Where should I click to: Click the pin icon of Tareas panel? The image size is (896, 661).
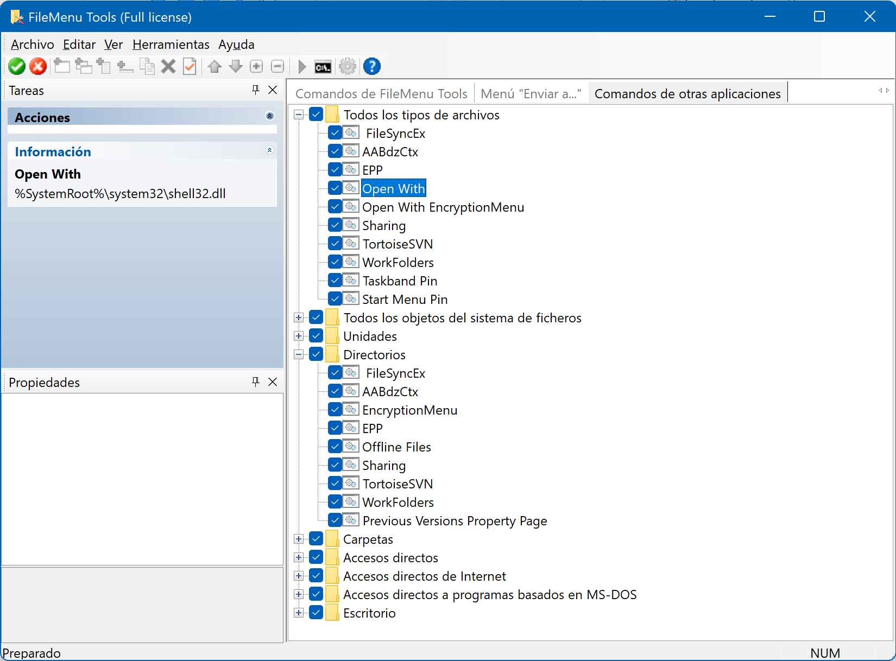click(256, 90)
